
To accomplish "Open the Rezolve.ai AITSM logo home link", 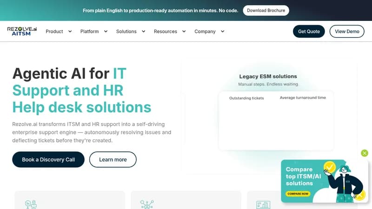I will pyautogui.click(x=22, y=31).
